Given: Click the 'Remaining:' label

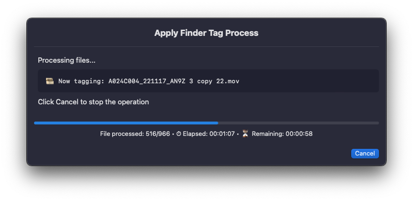Looking at the screenshot, I should point(268,134).
